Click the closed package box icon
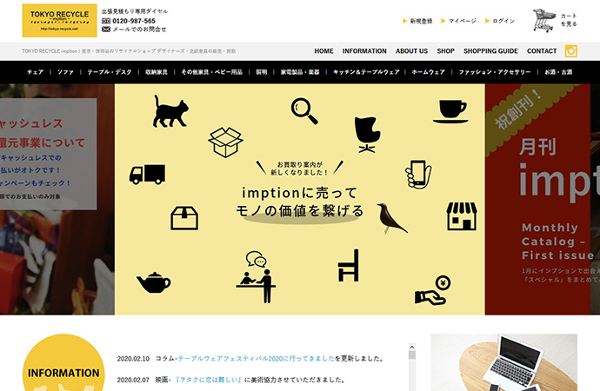The image size is (600, 391). pyautogui.click(x=184, y=218)
